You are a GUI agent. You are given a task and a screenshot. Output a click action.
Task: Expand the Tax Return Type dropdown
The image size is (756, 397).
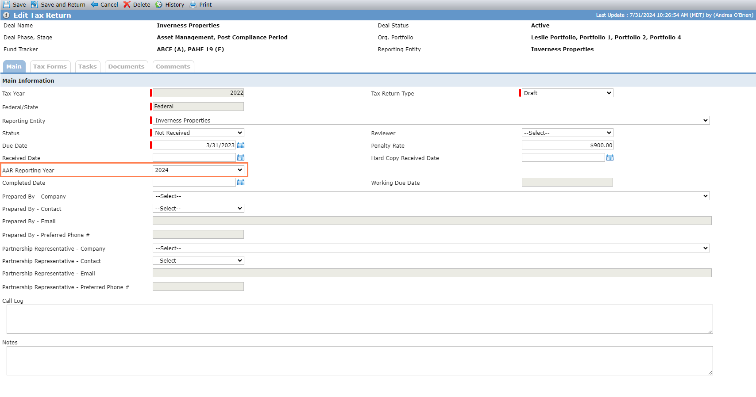pyautogui.click(x=567, y=93)
